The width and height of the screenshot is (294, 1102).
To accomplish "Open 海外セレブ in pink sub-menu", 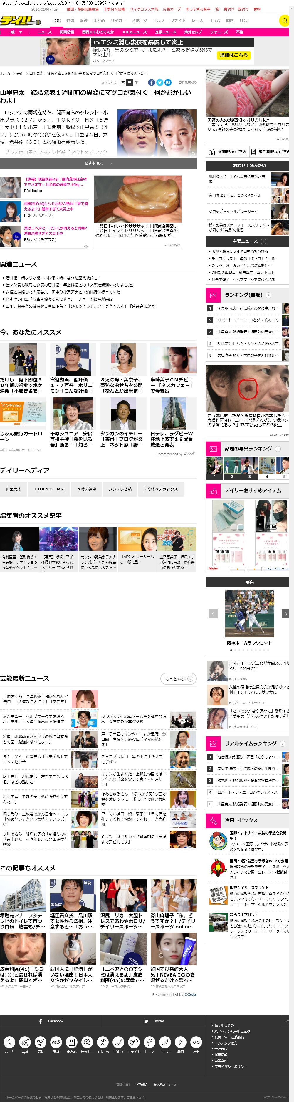I will pos(193,32).
